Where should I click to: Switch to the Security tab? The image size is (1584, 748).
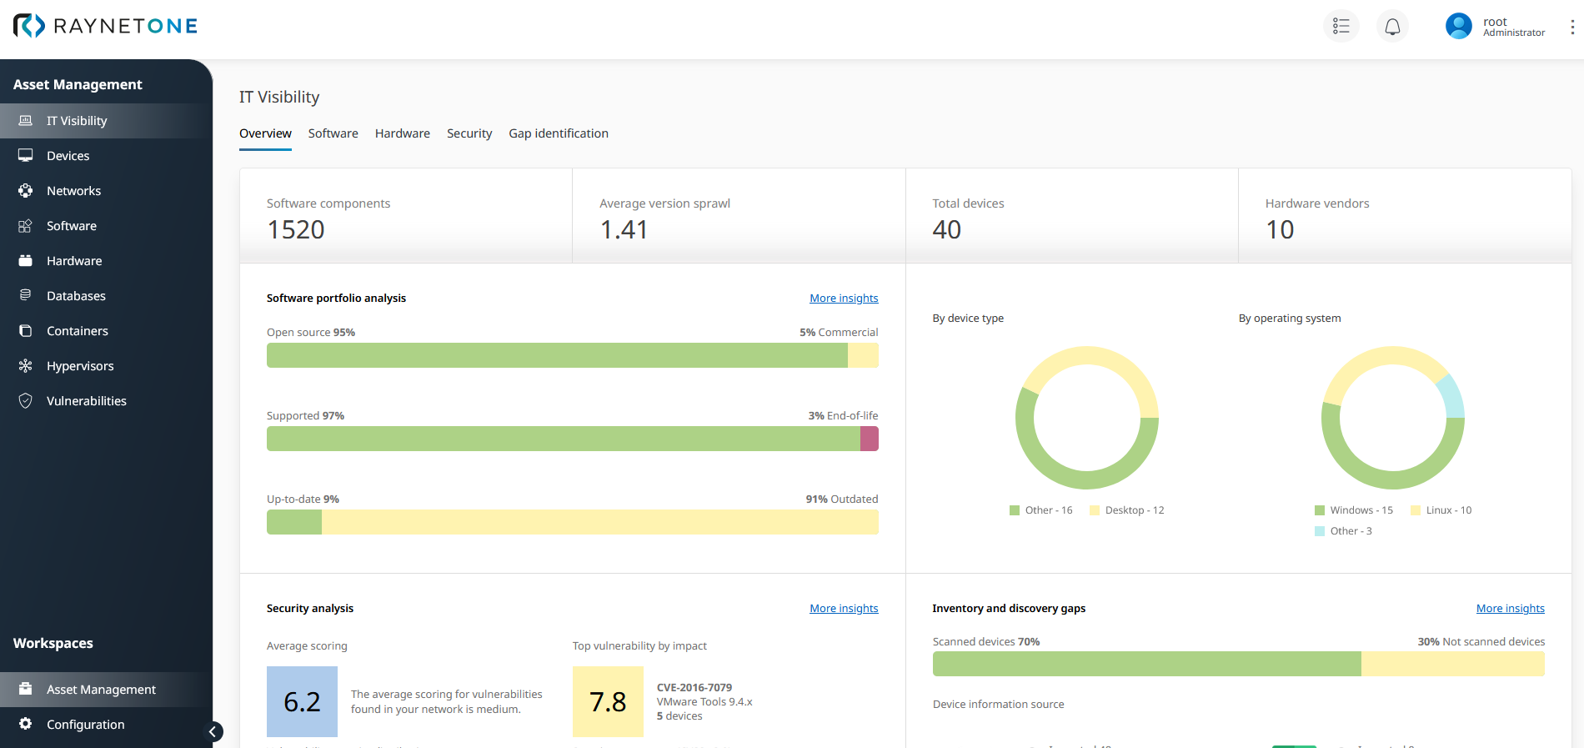(469, 133)
